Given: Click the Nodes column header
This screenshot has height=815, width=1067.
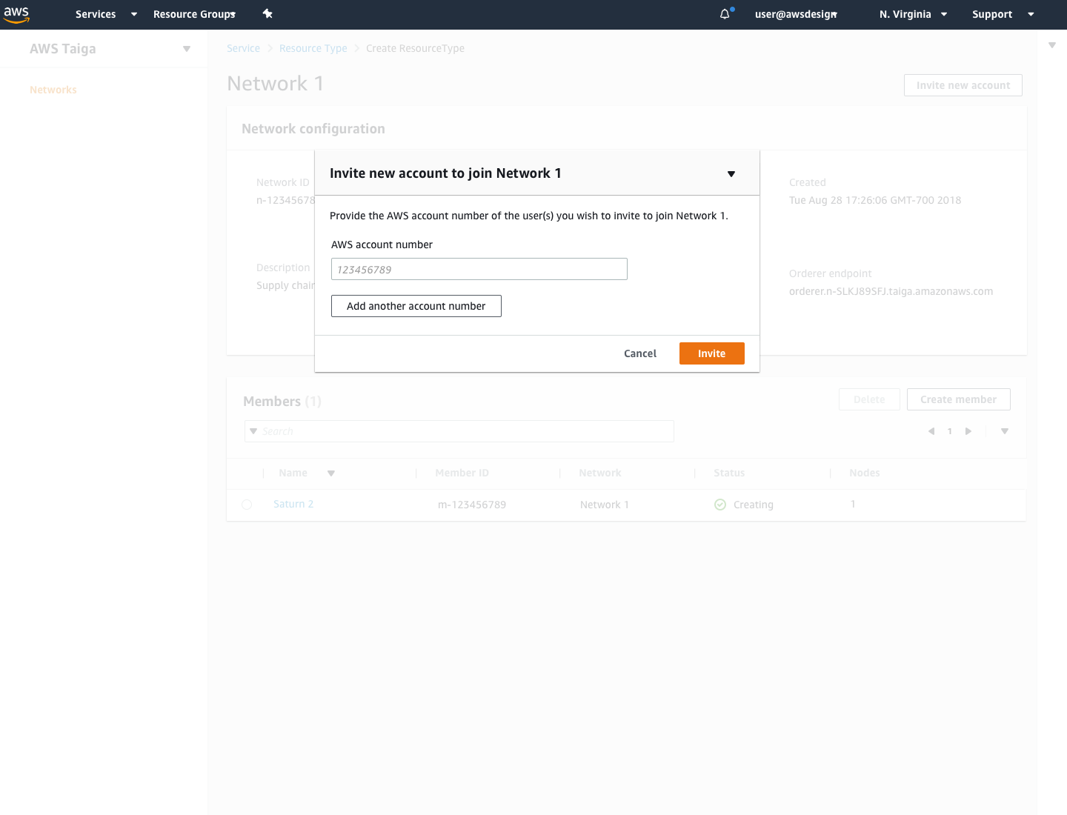Looking at the screenshot, I should (865, 473).
